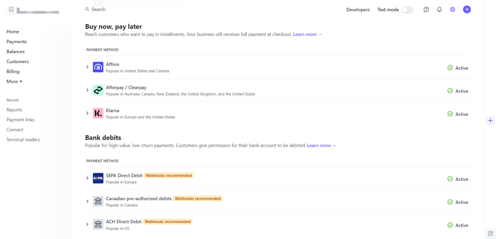Open Payments in the sidebar

16,42
